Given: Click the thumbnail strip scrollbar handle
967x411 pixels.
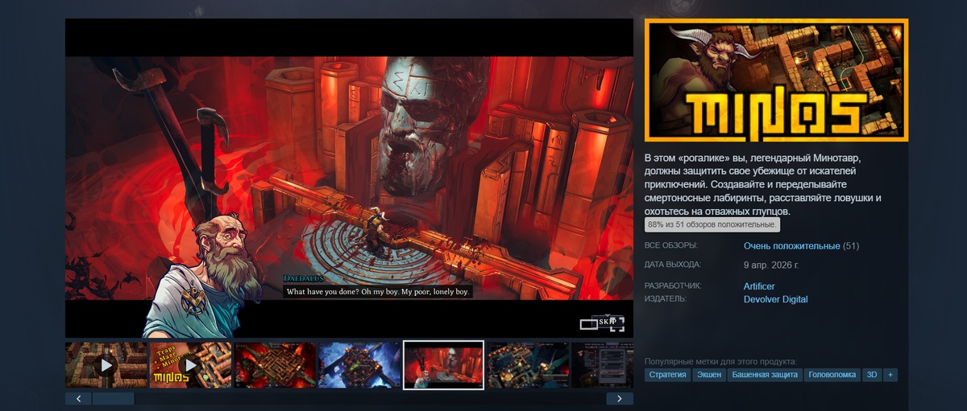Looking at the screenshot, I should pos(114,398).
